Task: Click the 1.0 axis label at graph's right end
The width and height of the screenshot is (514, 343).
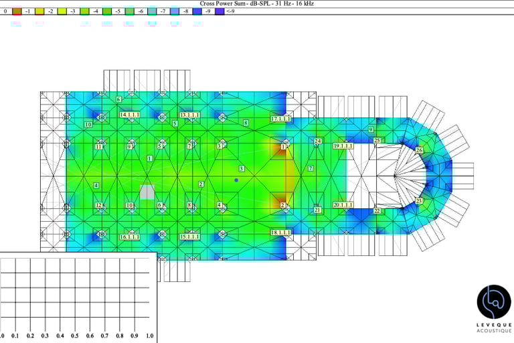Action: click(x=149, y=336)
